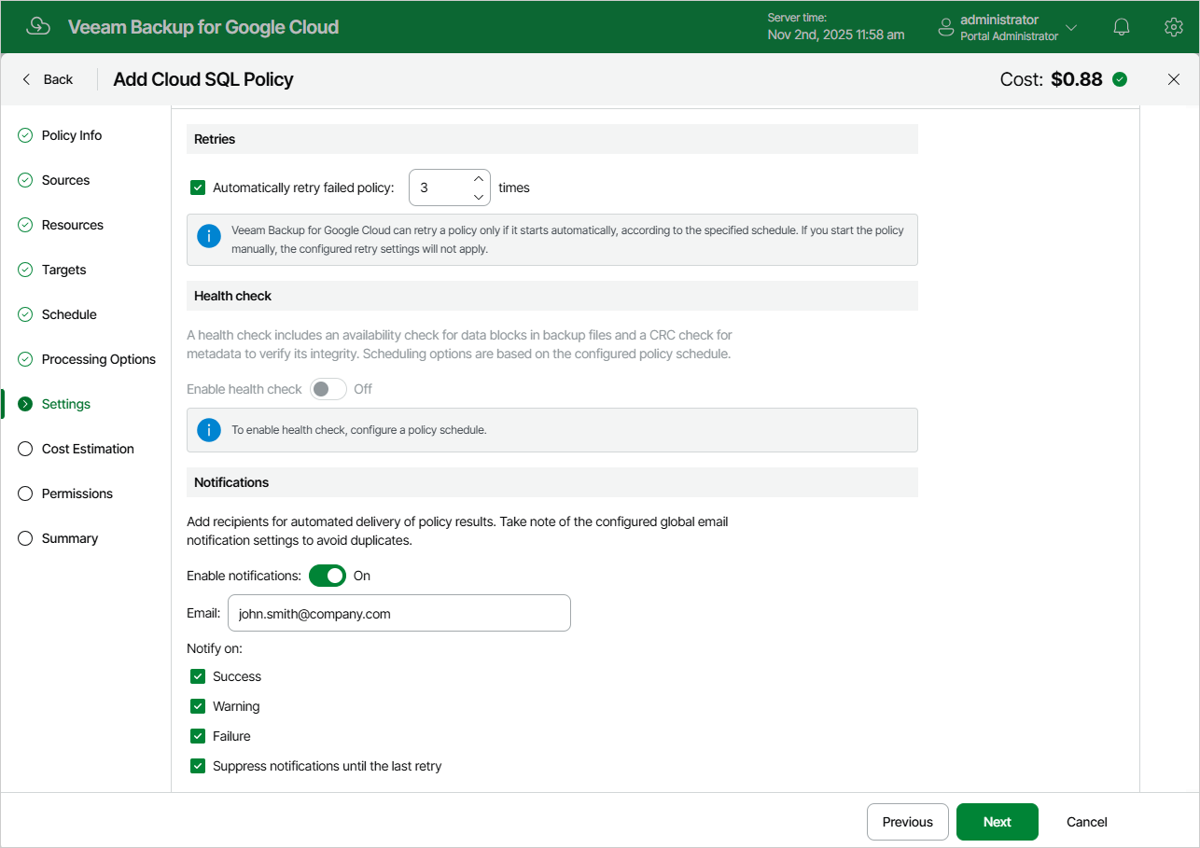Image resolution: width=1200 pixels, height=848 pixels.
Task: Click the Veeam Backup for Google Cloud title
Action: (203, 27)
